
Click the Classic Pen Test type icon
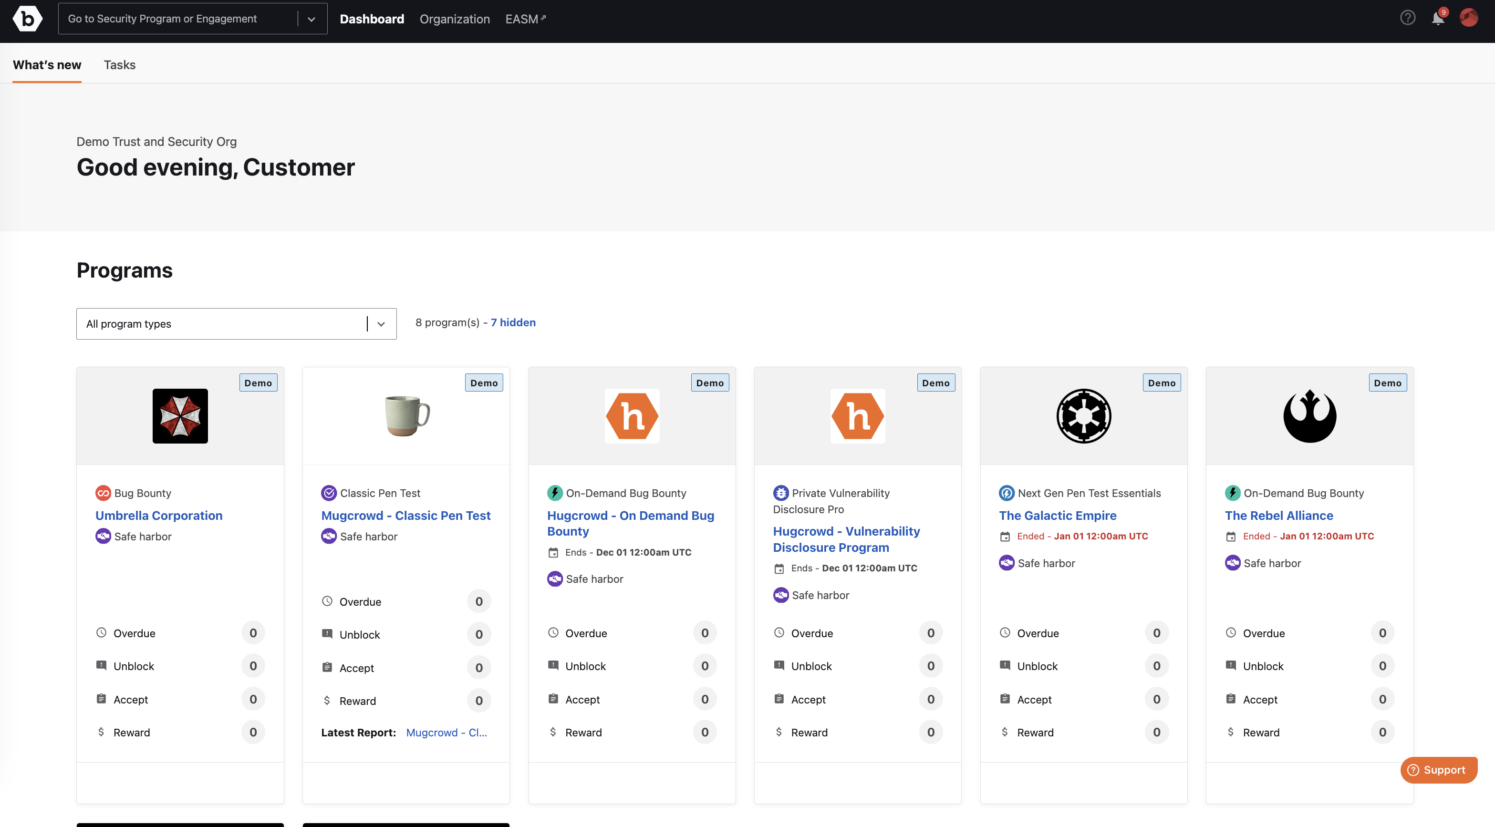(x=329, y=493)
